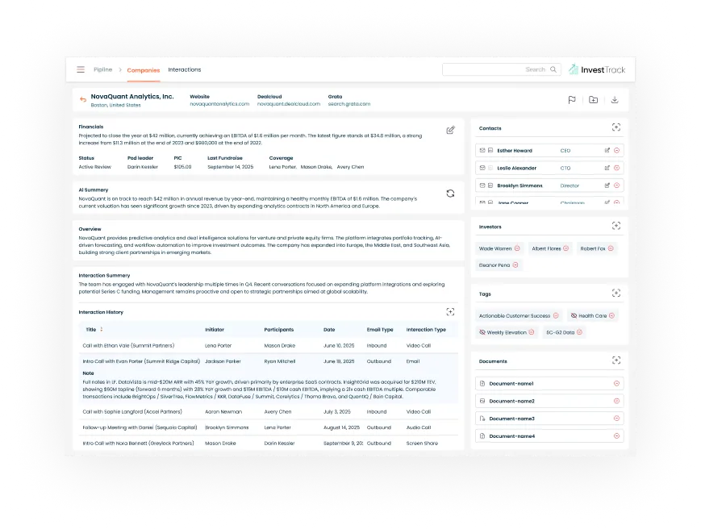Image resolution: width=701 pixels, height=529 pixels.
Task: Expand the Investors panel to full screen
Action: 615,226
